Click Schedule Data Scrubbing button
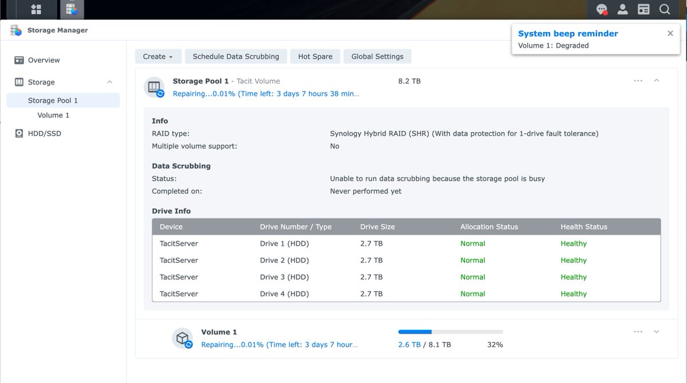This screenshot has height=383, width=687. point(236,56)
